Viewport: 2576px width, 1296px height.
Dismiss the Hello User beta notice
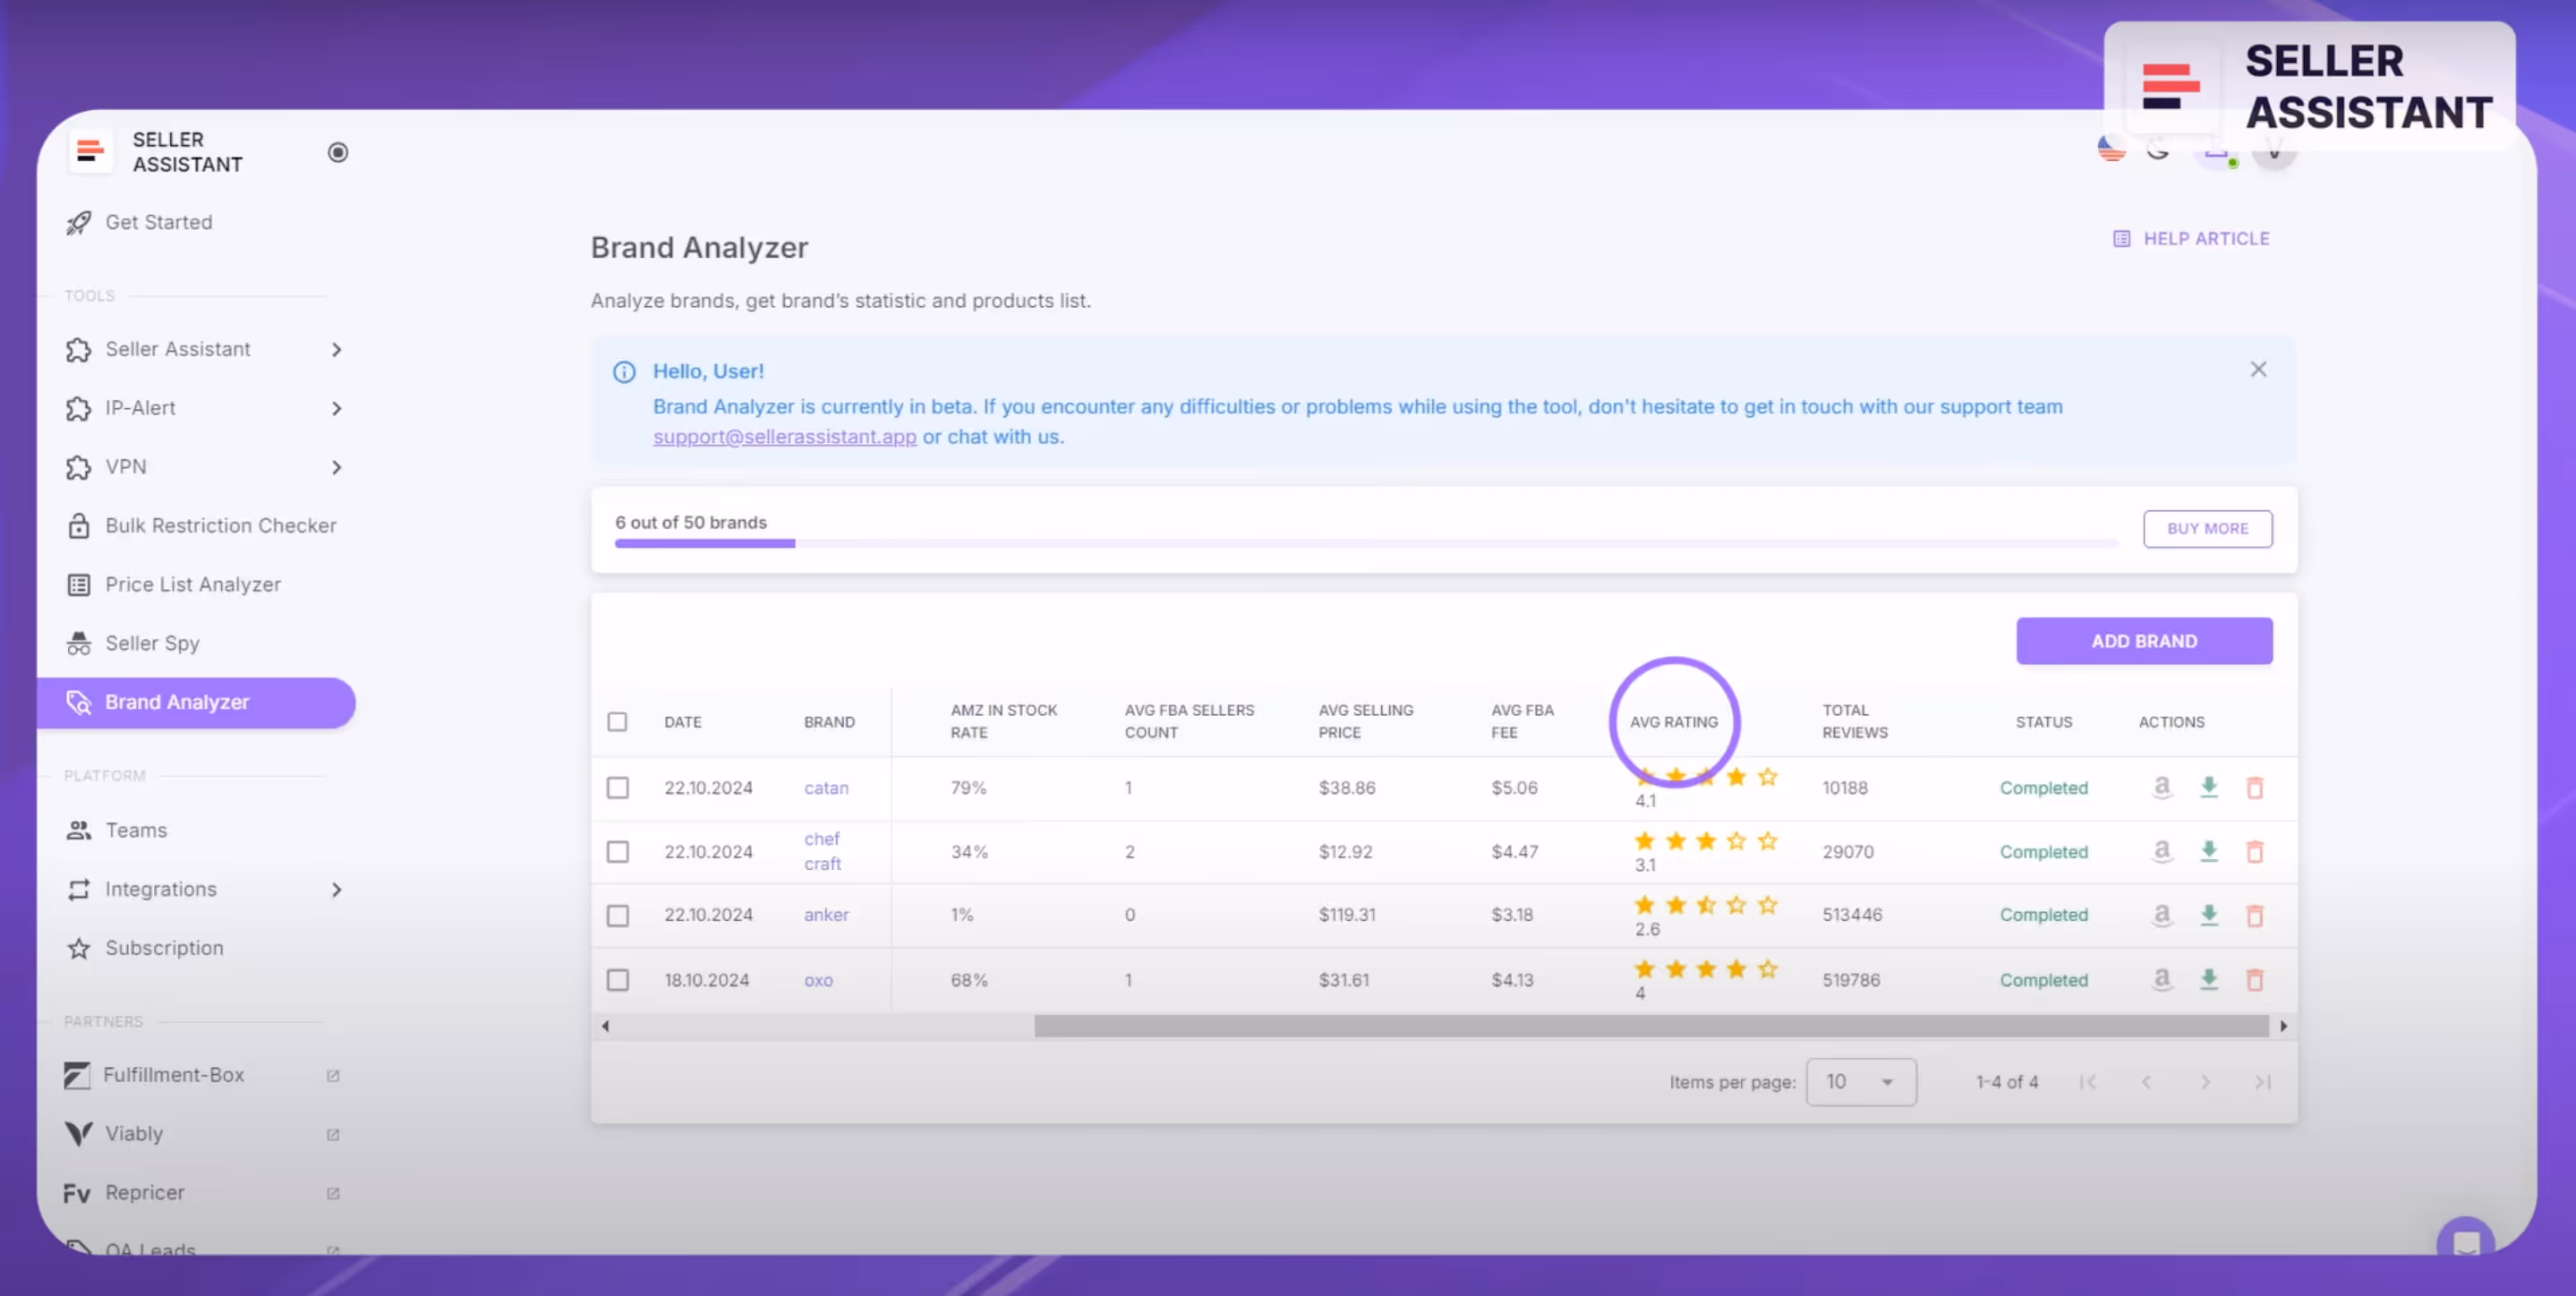pyautogui.click(x=2258, y=369)
